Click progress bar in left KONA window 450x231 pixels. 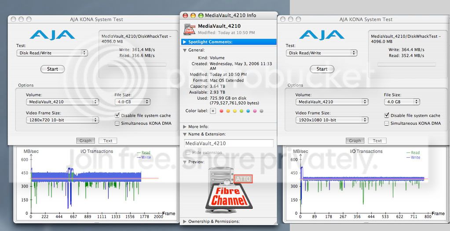click(x=137, y=65)
